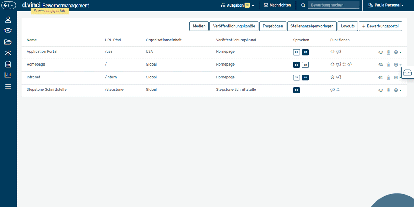Open the Stellenanzeigenvorlagen button
The width and height of the screenshot is (414, 207).
[x=312, y=26]
